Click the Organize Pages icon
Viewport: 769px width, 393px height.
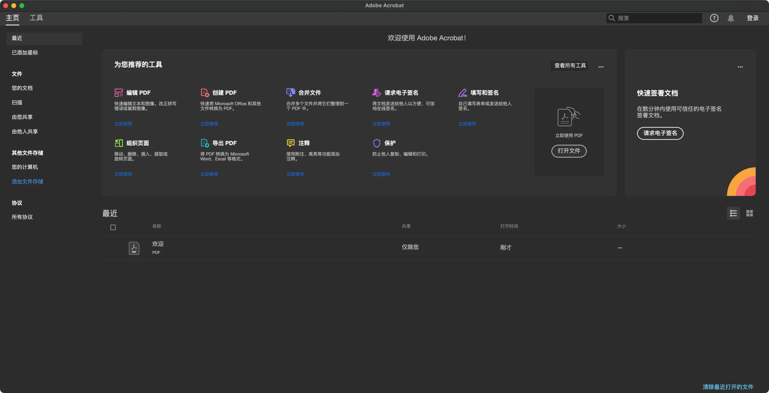point(118,143)
